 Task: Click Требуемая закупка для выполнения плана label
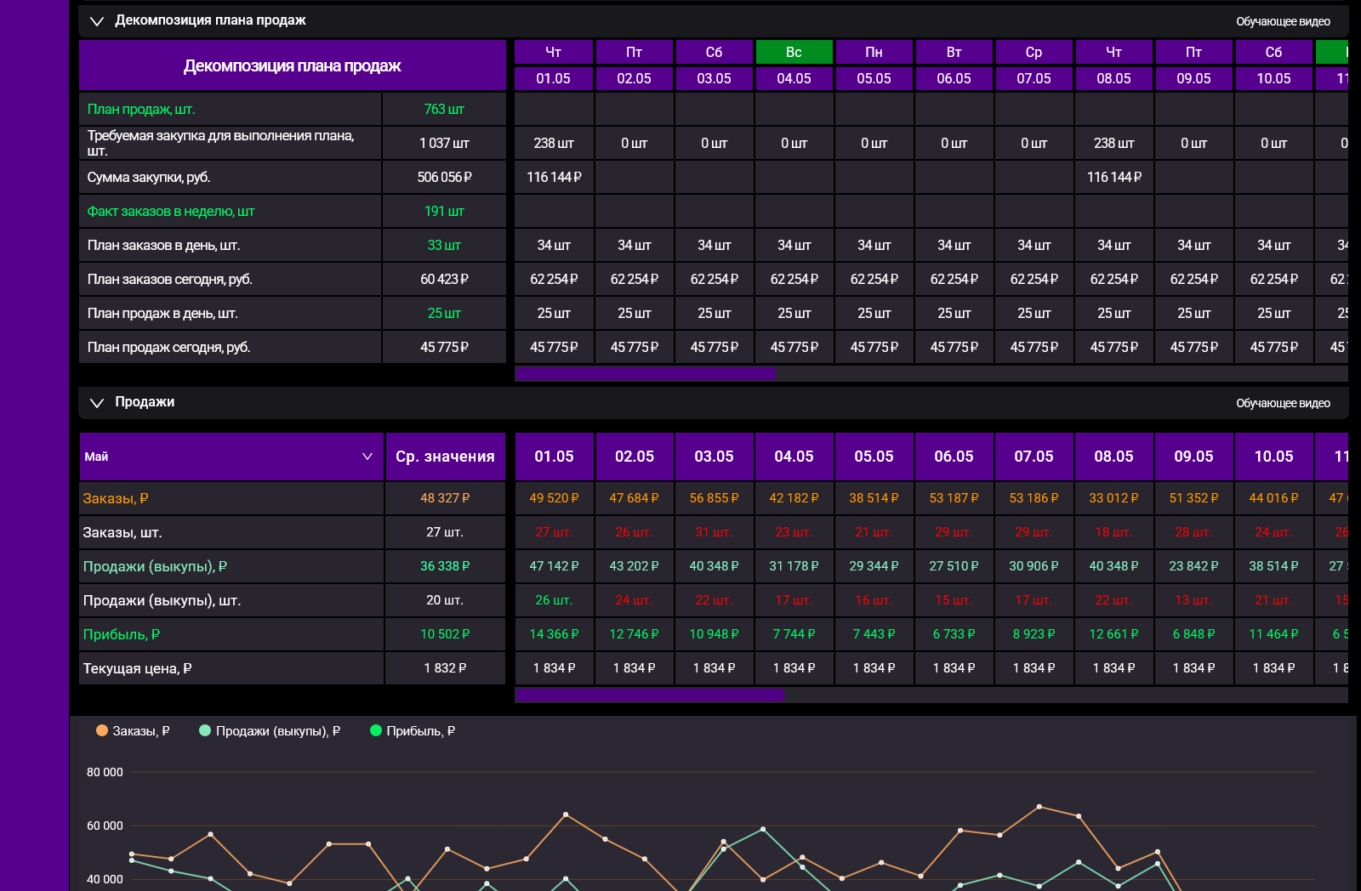point(220,143)
